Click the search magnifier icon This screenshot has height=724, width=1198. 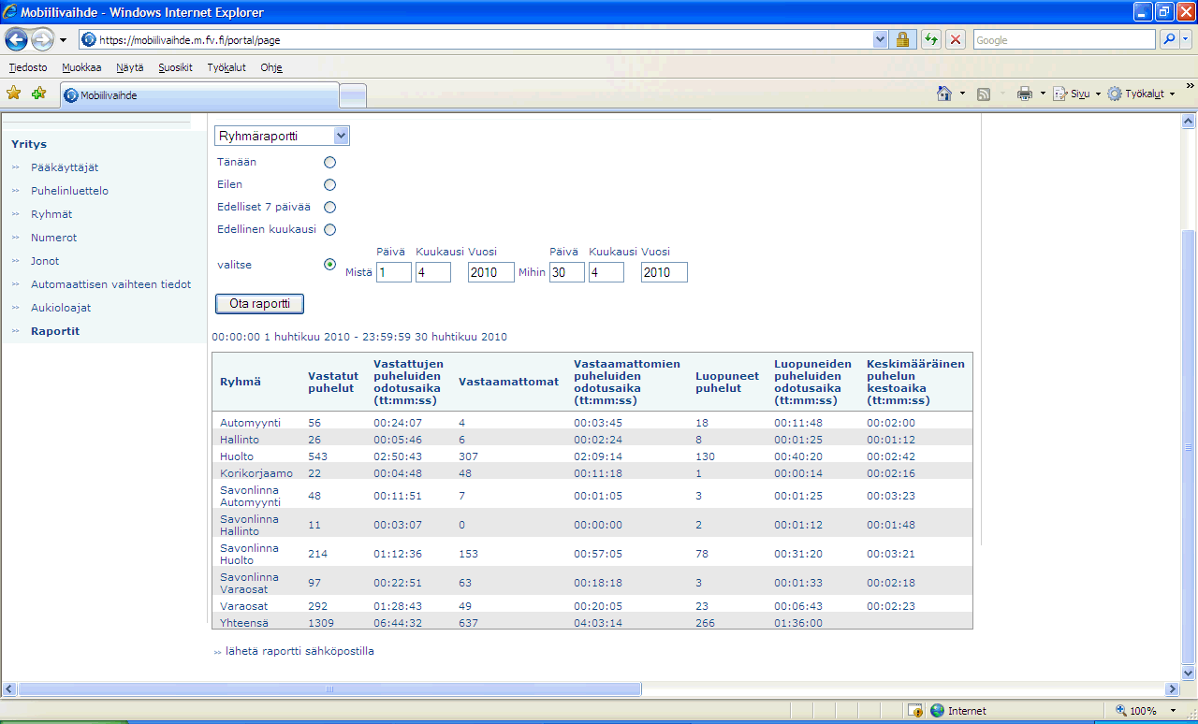click(x=1168, y=39)
